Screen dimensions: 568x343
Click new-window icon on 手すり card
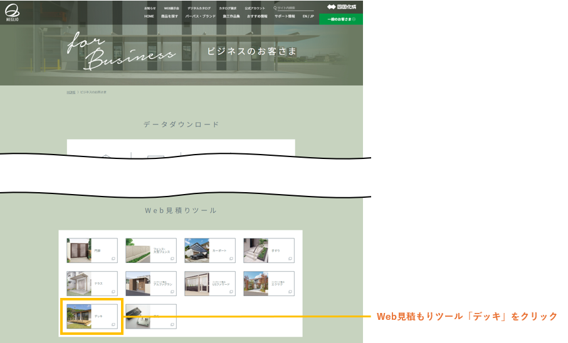coord(290,259)
